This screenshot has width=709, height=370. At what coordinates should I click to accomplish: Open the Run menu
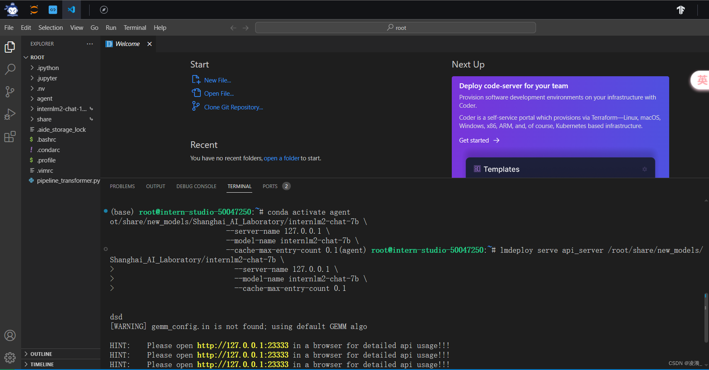pyautogui.click(x=111, y=28)
